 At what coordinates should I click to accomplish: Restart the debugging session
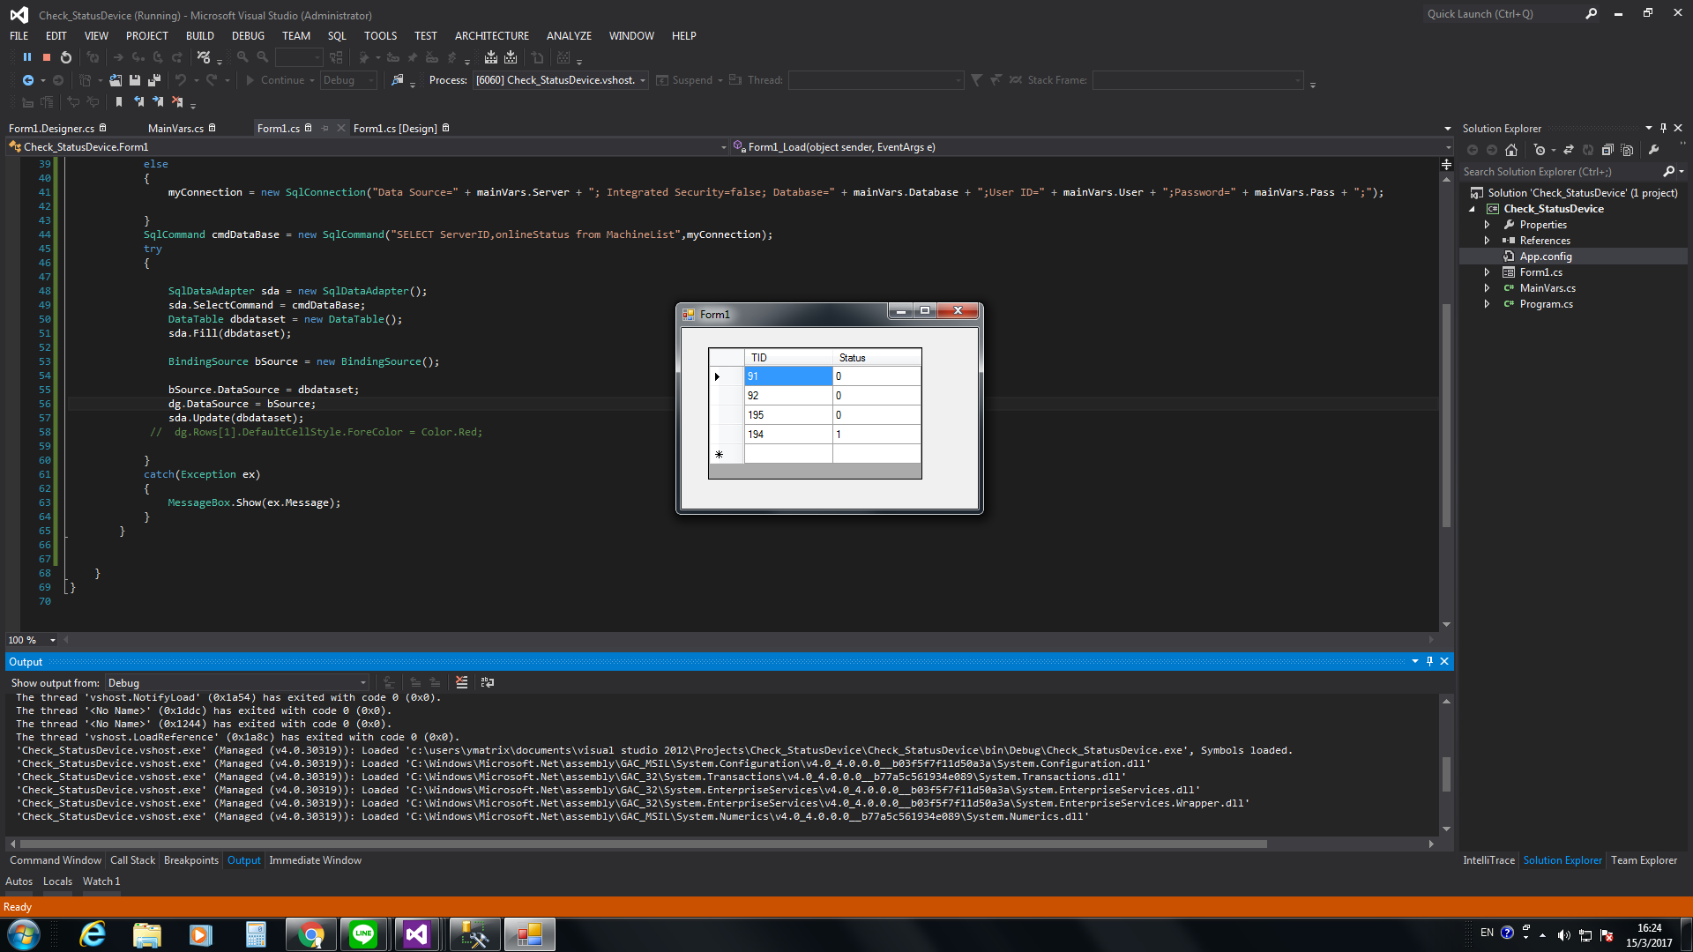[66, 57]
